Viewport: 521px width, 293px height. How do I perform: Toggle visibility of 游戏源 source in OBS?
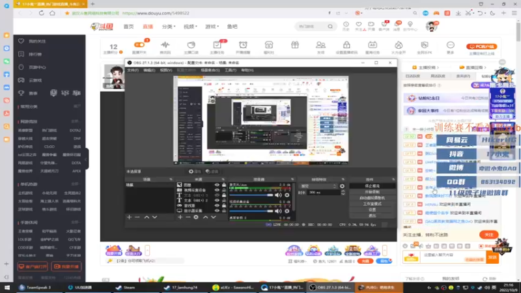tap(217, 206)
